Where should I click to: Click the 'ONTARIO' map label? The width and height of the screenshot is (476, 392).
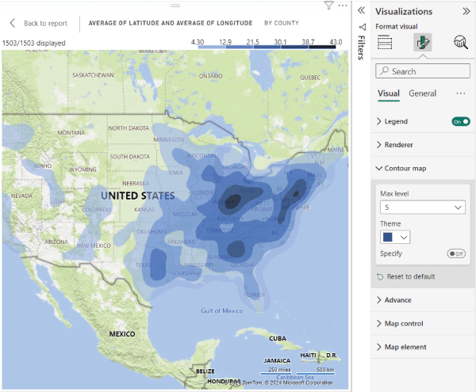pos(210,76)
